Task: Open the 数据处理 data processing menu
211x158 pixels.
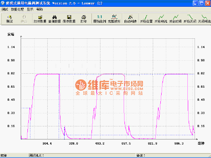Action: (17, 9)
